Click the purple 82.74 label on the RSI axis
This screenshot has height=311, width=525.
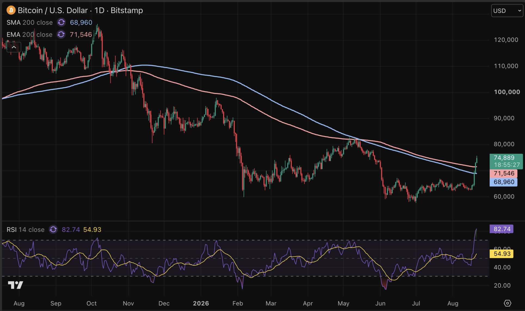[x=502, y=229]
